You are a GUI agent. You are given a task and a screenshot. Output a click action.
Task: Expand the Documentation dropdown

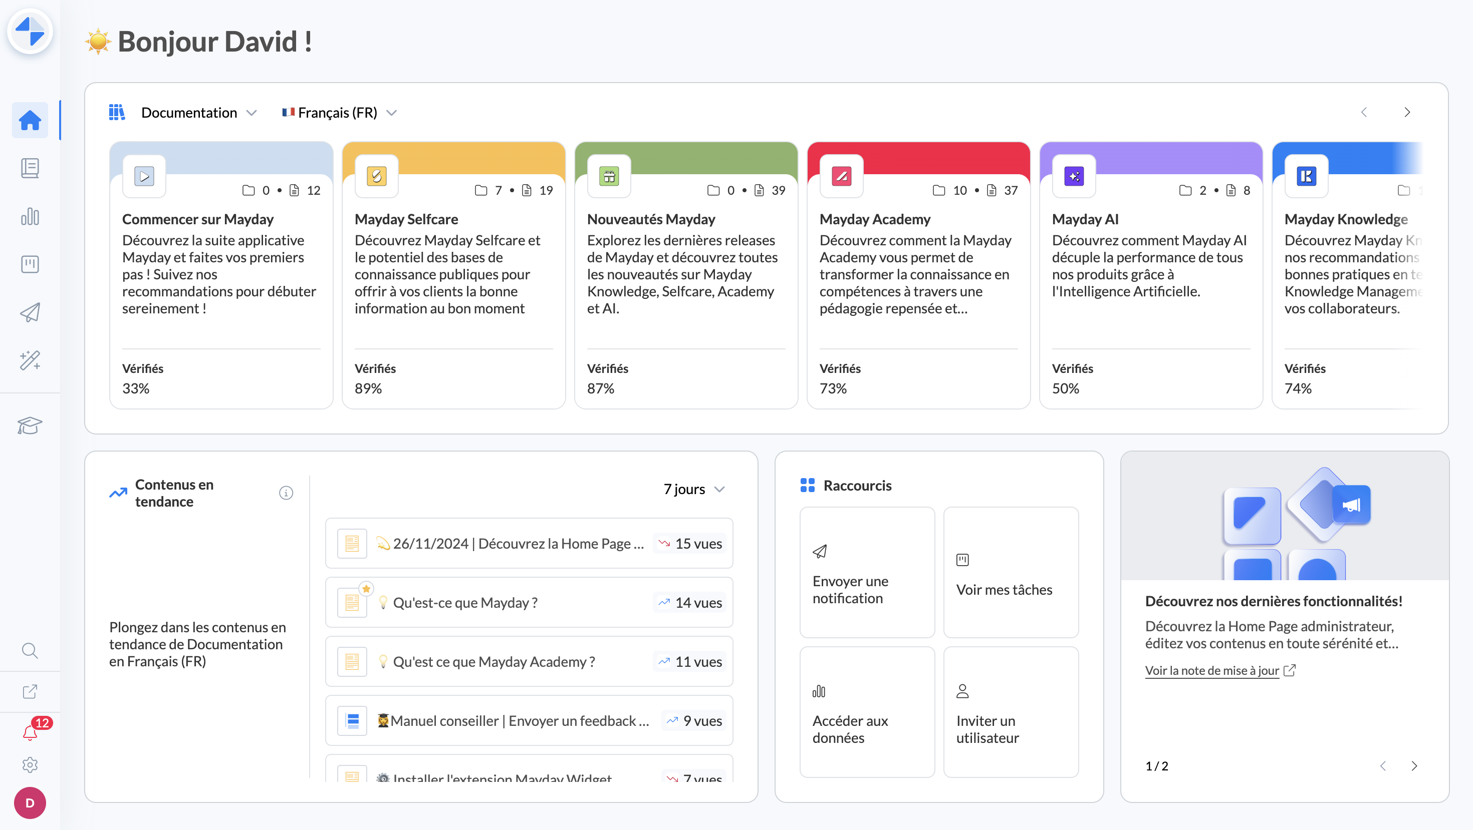click(x=198, y=113)
